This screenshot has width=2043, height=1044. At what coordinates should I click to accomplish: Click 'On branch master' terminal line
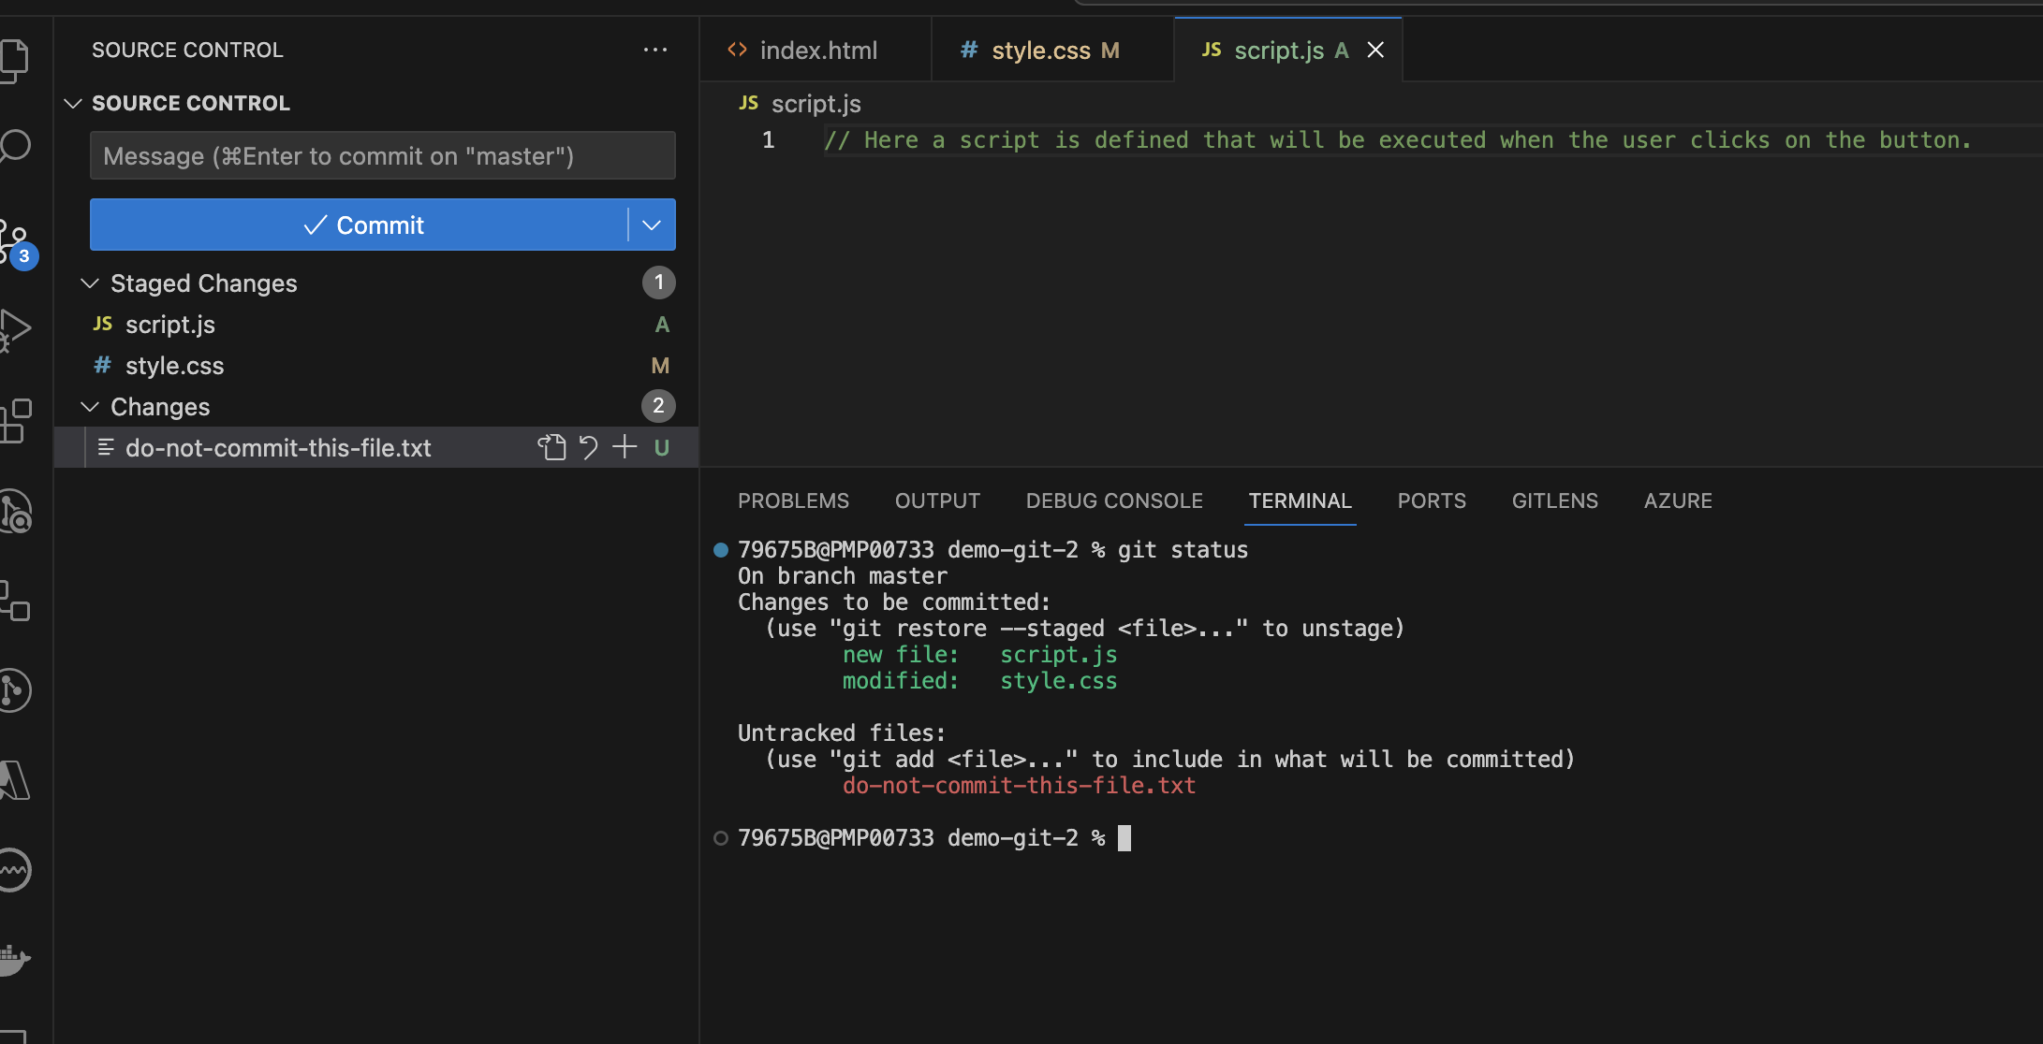843,575
